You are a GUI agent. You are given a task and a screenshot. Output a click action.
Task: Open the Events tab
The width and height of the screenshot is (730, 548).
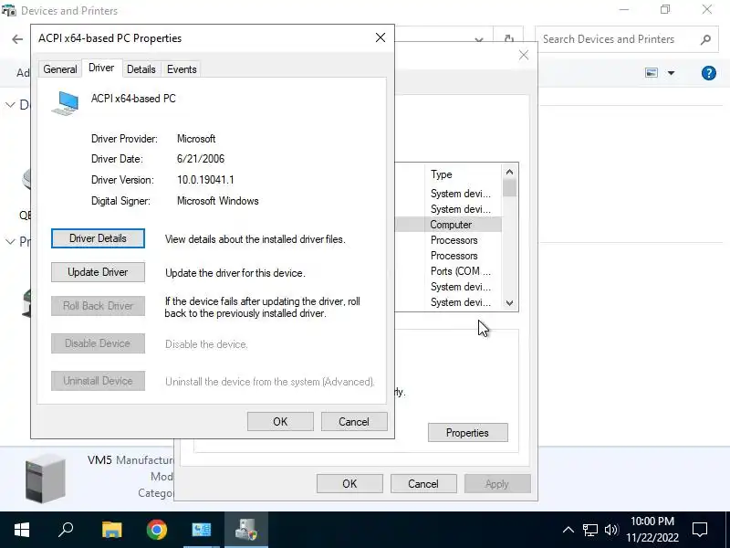point(182,69)
